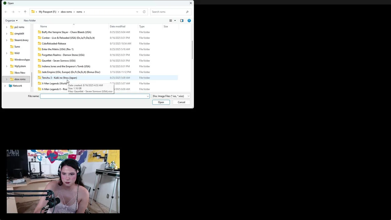The width and height of the screenshot is (391, 220).
Task: Click the address bar folder icon
Action: click(33, 12)
